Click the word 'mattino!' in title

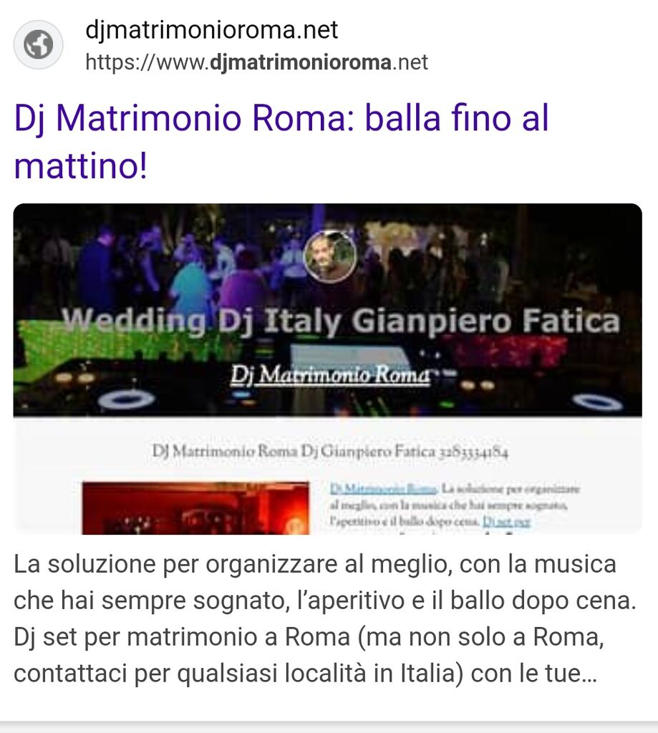pos(81,165)
